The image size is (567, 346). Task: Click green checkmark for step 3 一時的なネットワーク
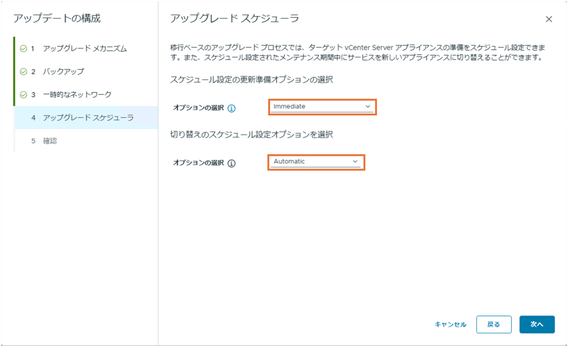click(x=23, y=95)
